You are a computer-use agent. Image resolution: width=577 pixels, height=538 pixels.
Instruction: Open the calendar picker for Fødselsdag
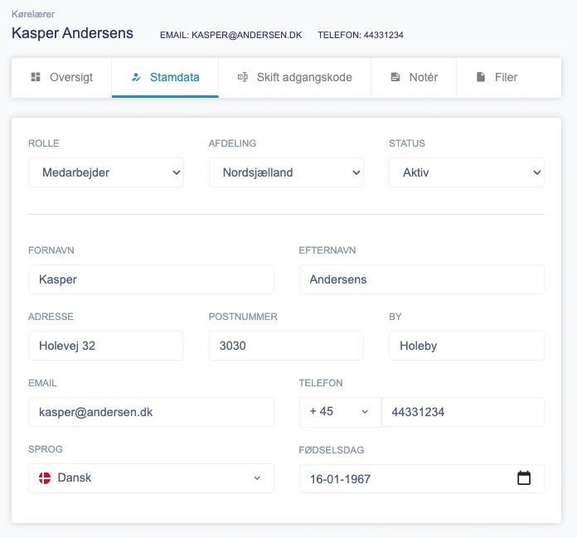(523, 478)
